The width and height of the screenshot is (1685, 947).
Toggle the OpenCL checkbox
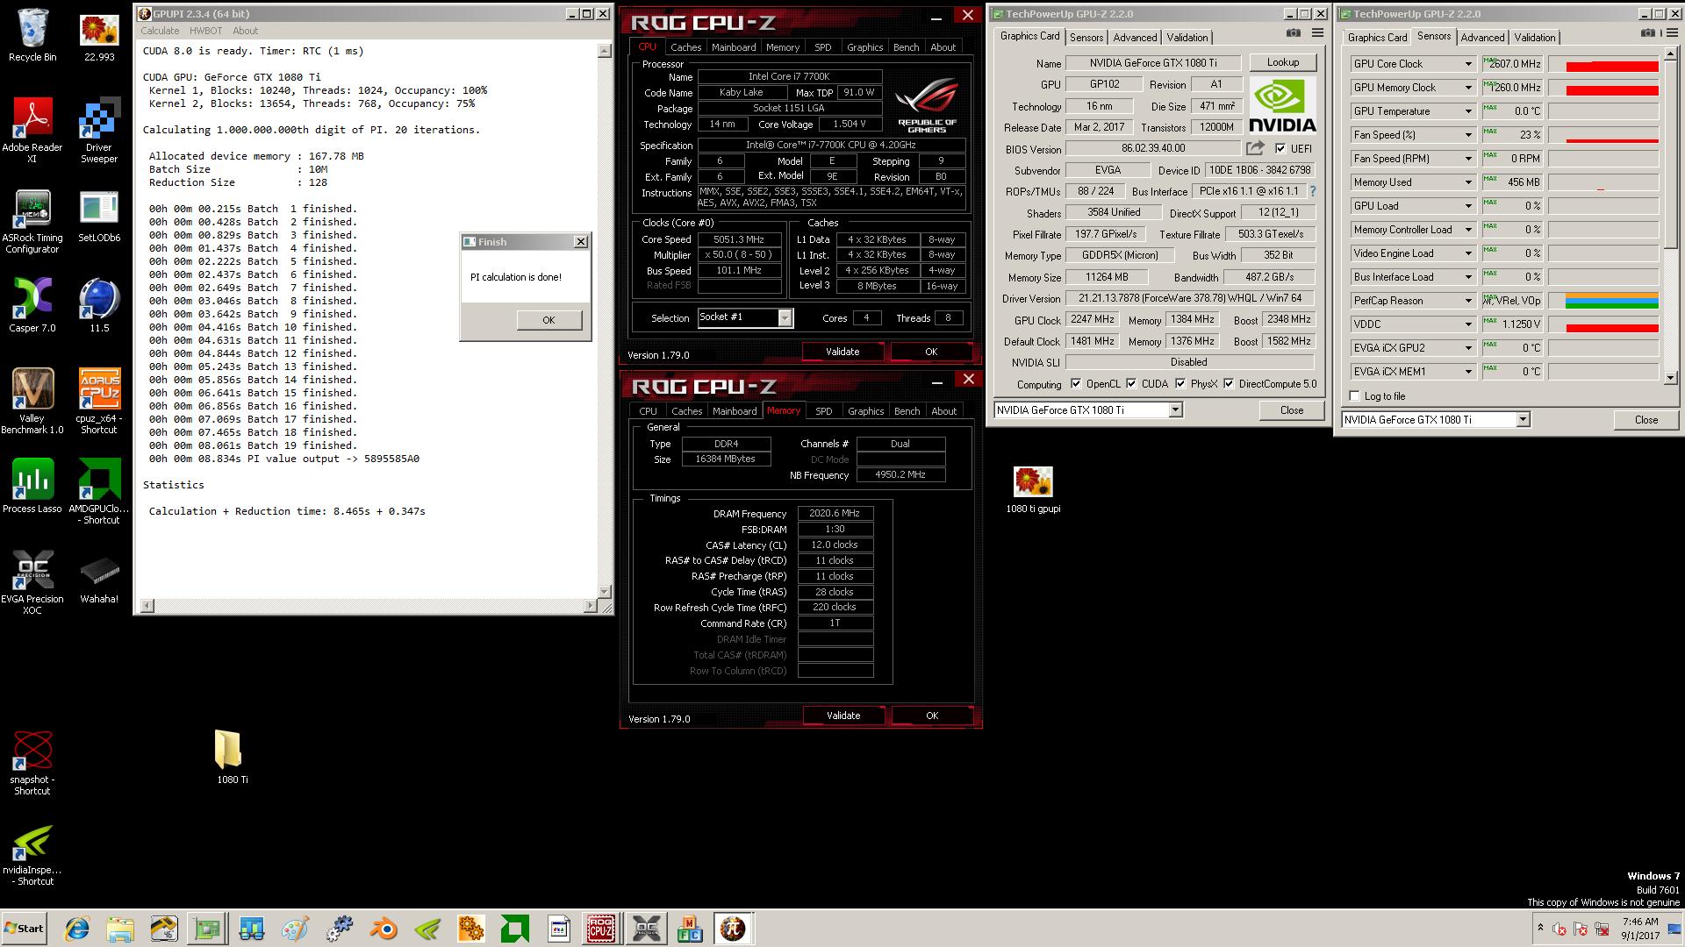[1076, 384]
